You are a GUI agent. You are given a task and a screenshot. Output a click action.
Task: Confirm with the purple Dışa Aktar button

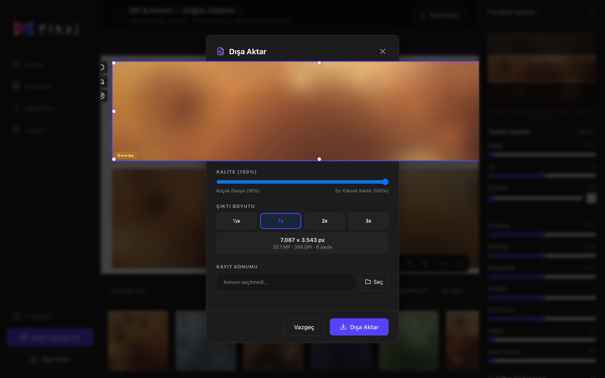(359, 327)
